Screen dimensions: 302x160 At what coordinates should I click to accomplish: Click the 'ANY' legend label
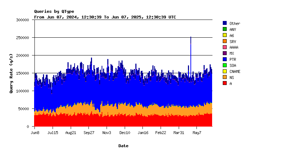pos(233,30)
